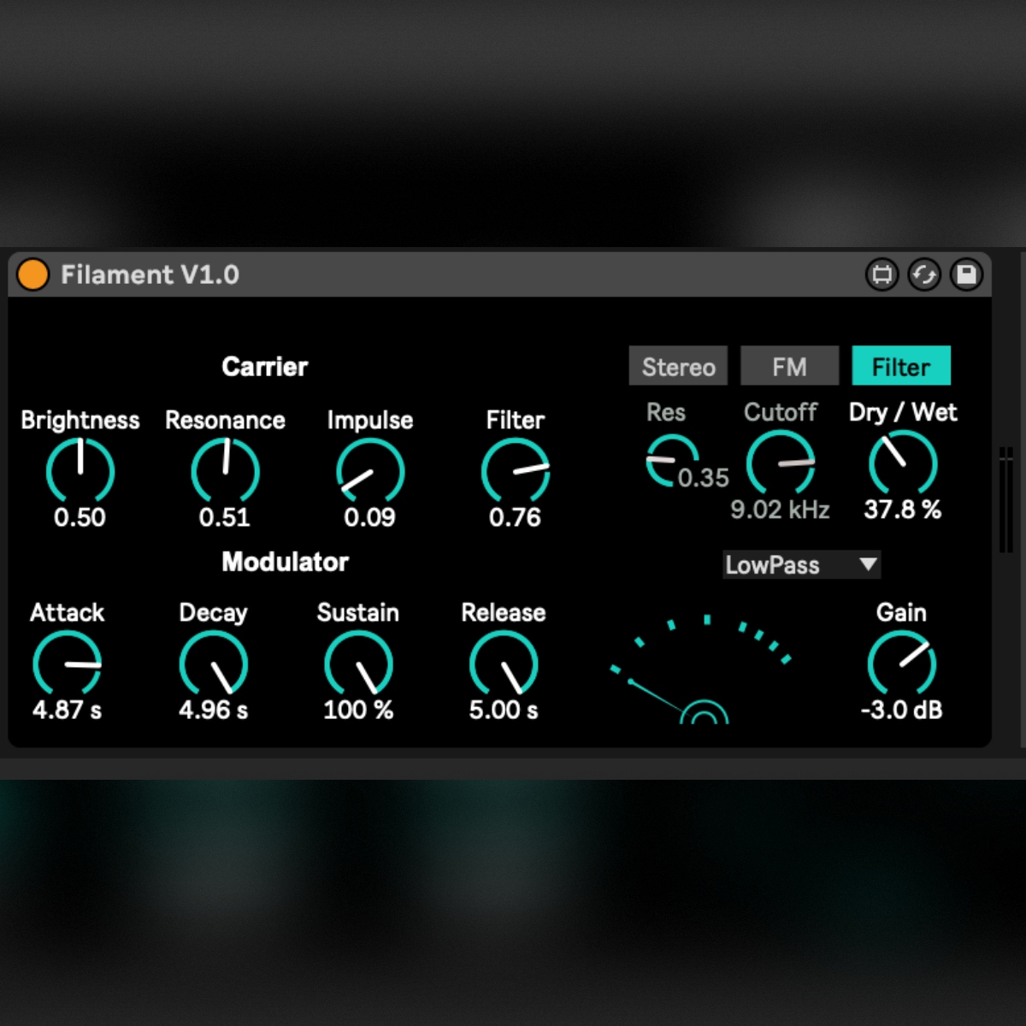The height and width of the screenshot is (1026, 1026).
Task: Toggle the FM mode button
Action: click(x=789, y=367)
